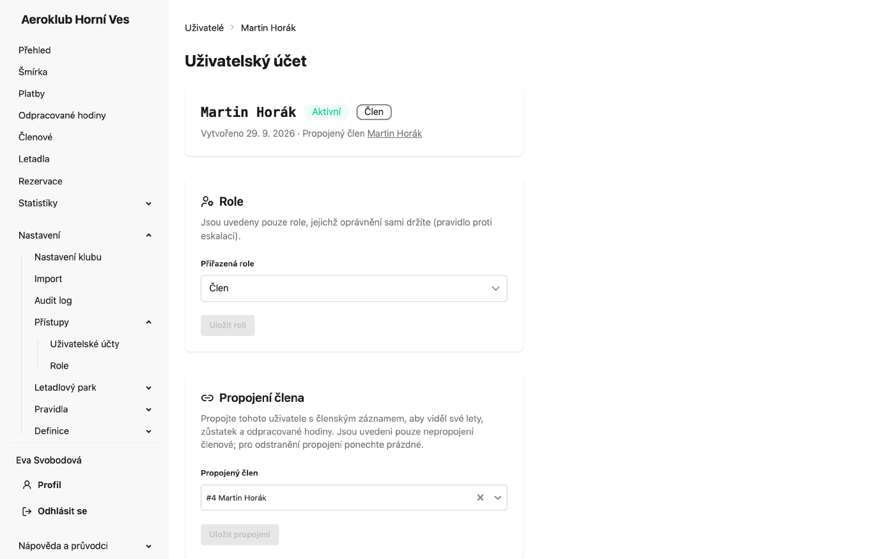Collapse the Přístupy submenu
This screenshot has width=895, height=559.
click(148, 322)
